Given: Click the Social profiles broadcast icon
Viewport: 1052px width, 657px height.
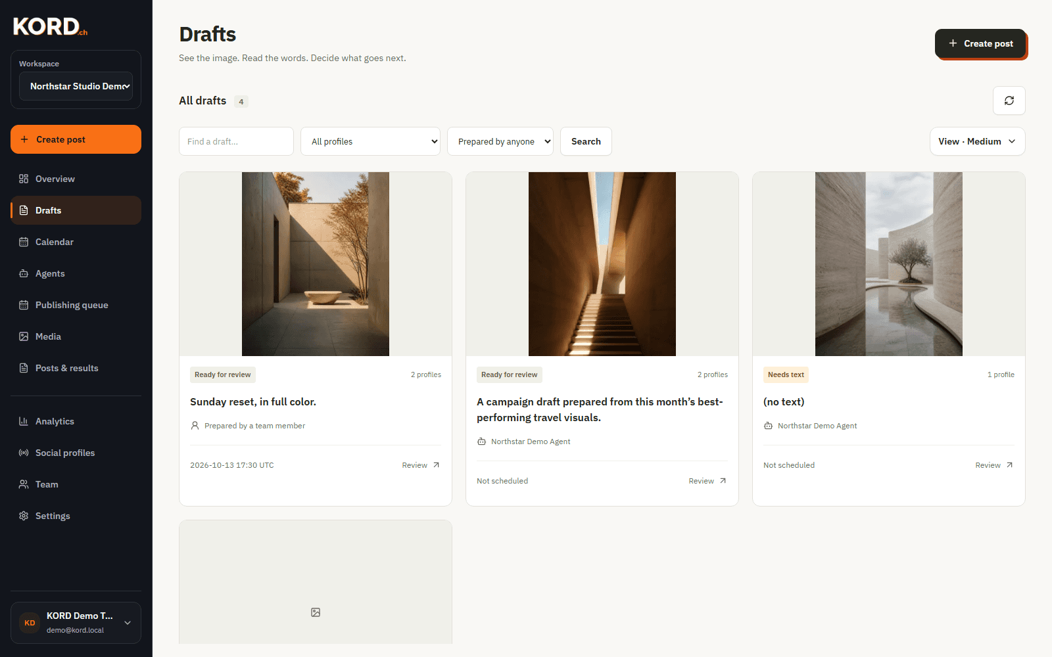Looking at the screenshot, I should point(24,453).
